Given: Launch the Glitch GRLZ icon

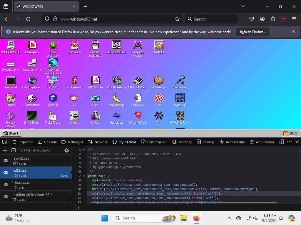Looking at the screenshot, I should tap(138, 117).
